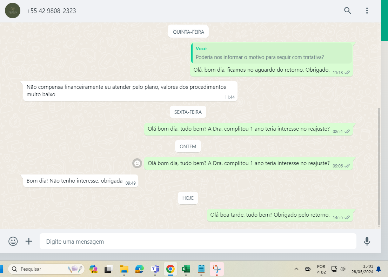Select message 'Obrigado pelo retorno'
This screenshot has height=277, width=388.
tap(280, 215)
